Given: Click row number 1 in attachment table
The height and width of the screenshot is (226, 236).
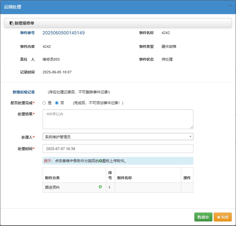Looking at the screenshot, I should pyautogui.click(x=110, y=187).
